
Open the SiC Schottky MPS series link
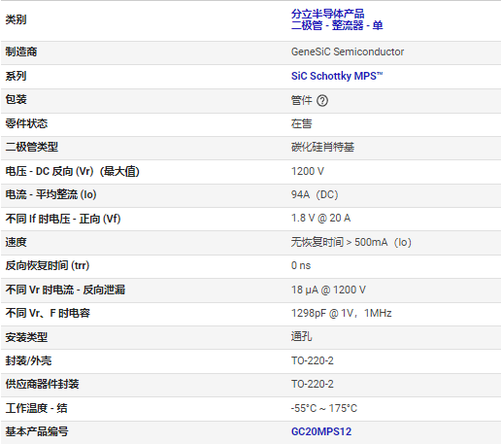pyautogui.click(x=337, y=76)
